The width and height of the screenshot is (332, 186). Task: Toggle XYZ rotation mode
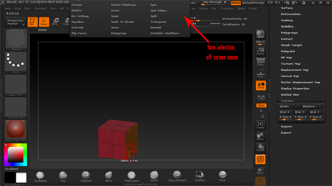coord(261,105)
